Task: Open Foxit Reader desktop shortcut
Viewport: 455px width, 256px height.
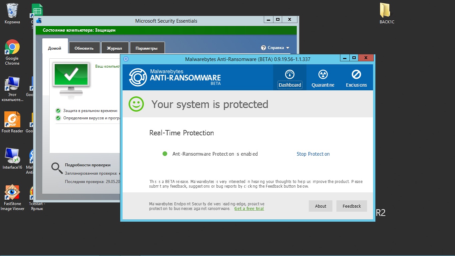Action: (x=12, y=122)
